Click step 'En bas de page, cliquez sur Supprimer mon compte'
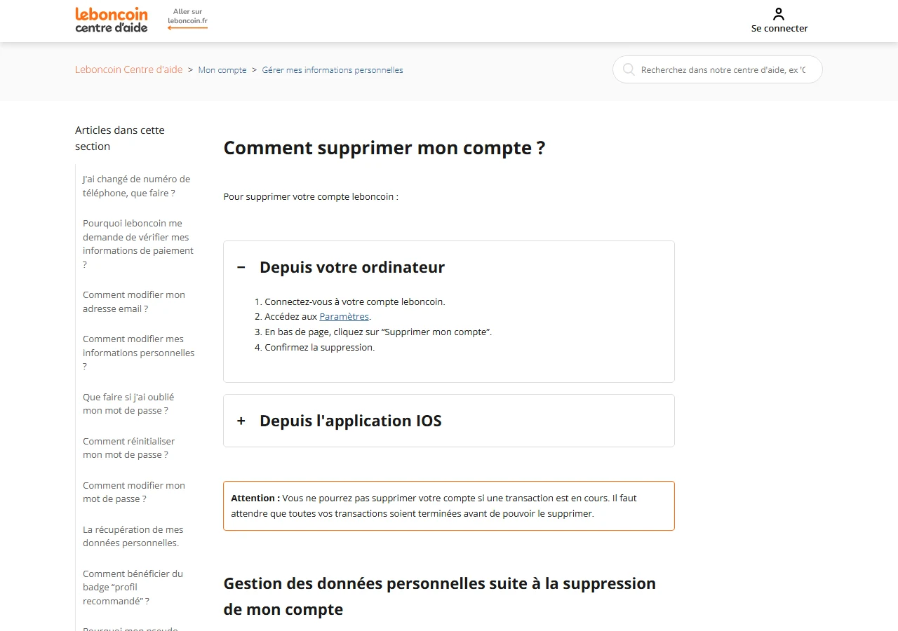Viewport: 898px width, 631px height. pos(378,332)
